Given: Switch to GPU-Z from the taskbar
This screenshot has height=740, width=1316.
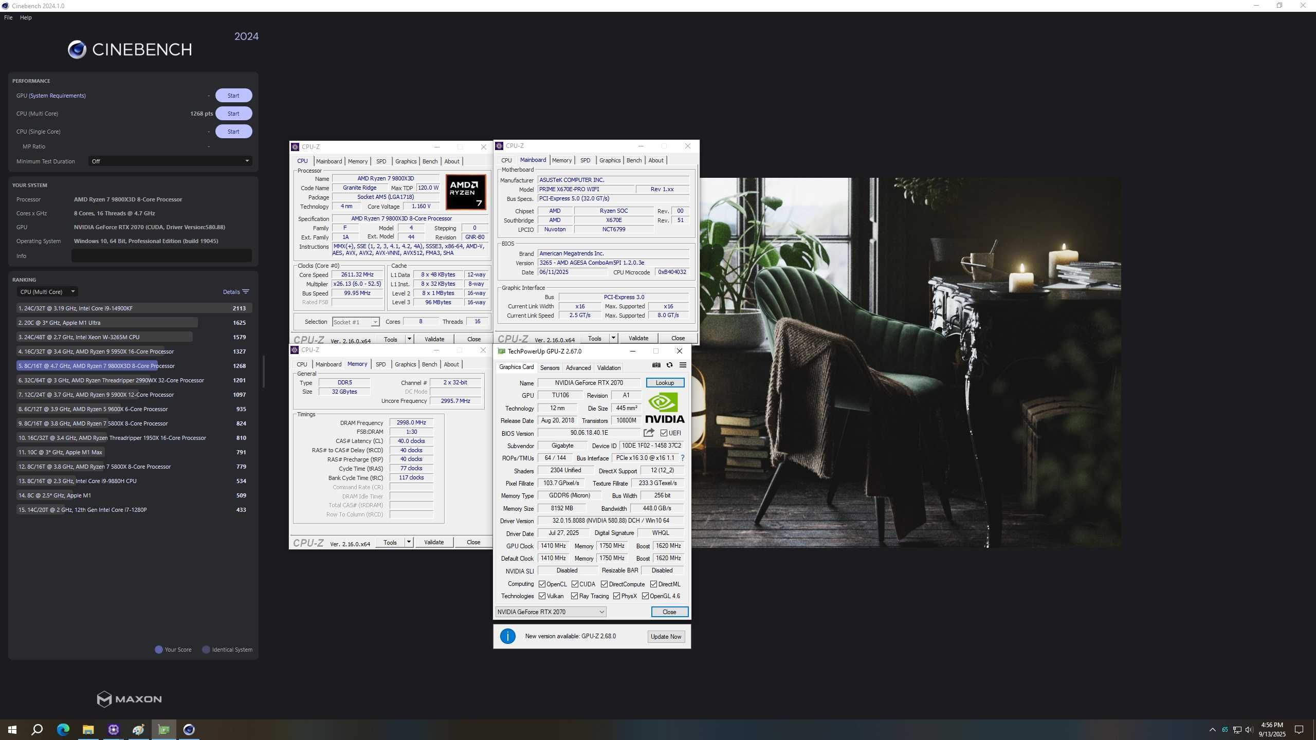Looking at the screenshot, I should pos(164,729).
